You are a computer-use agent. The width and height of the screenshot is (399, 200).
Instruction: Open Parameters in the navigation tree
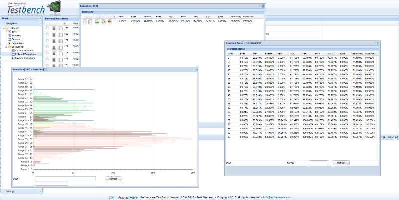coord(18,43)
